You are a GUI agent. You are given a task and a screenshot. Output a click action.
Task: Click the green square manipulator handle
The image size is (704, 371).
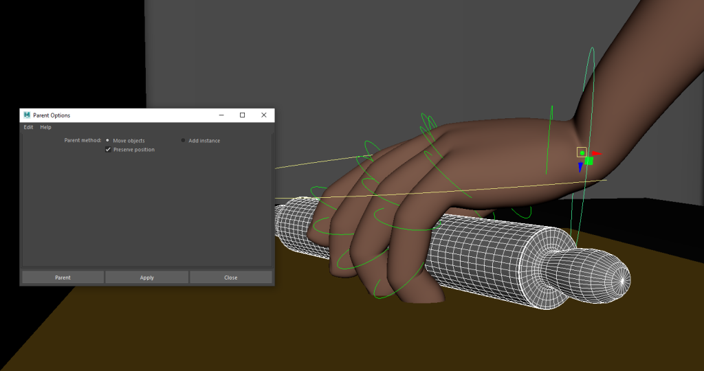click(588, 161)
